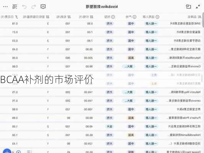This screenshot has width=204, height=153.
Task: Click the 中国 tag in the 5.90 price row
Action: [x=131, y=24]
